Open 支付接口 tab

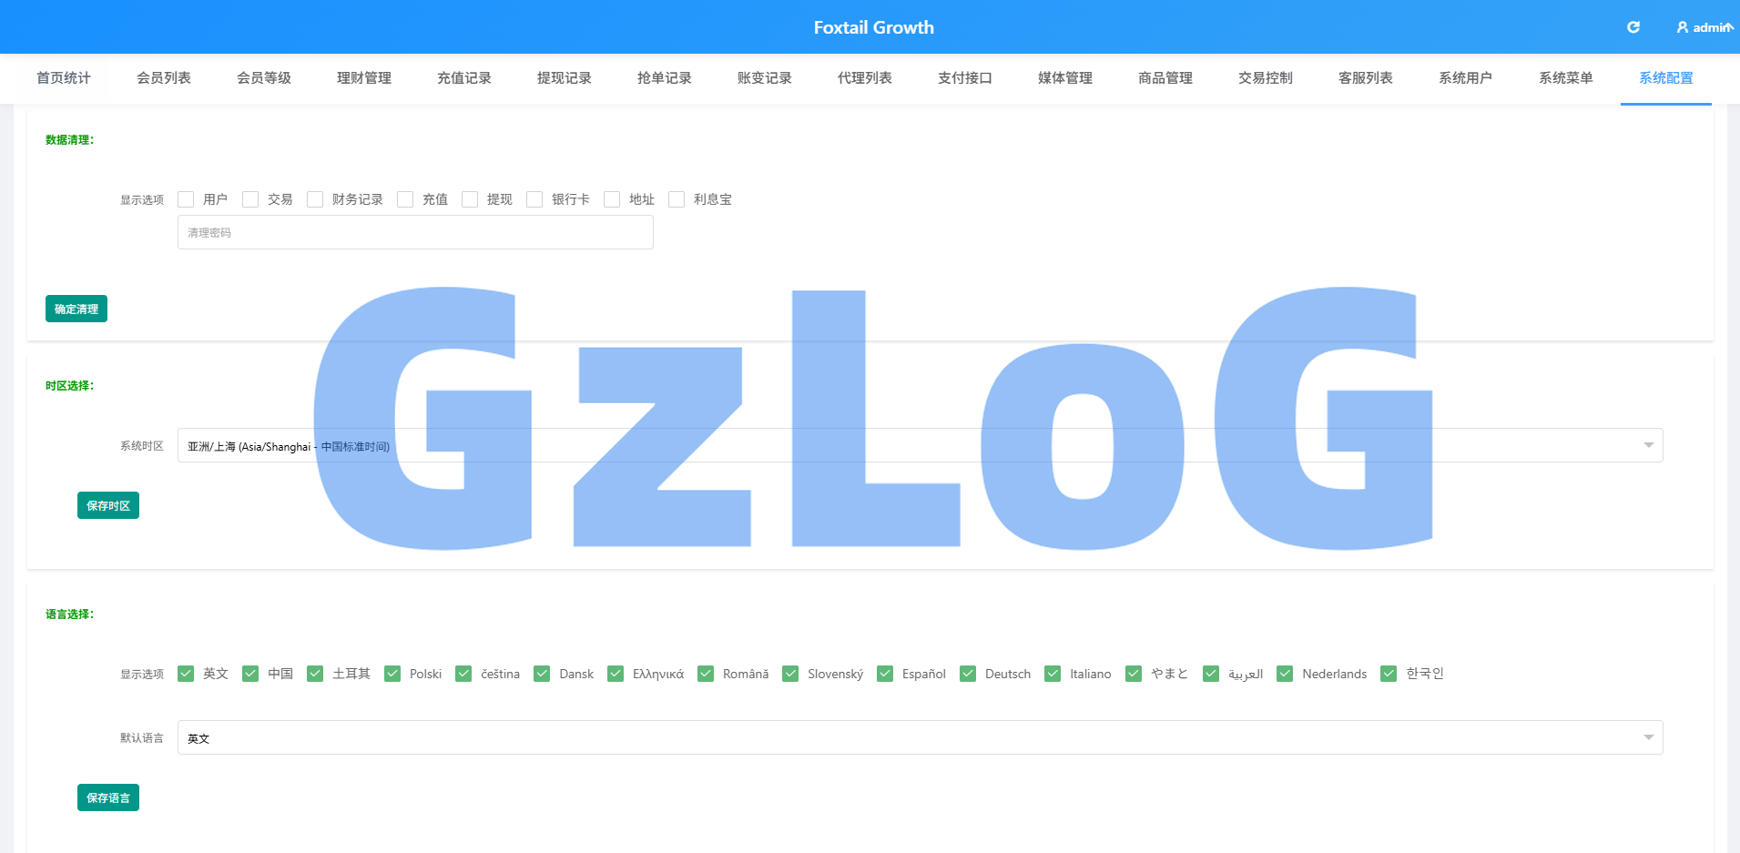click(965, 78)
